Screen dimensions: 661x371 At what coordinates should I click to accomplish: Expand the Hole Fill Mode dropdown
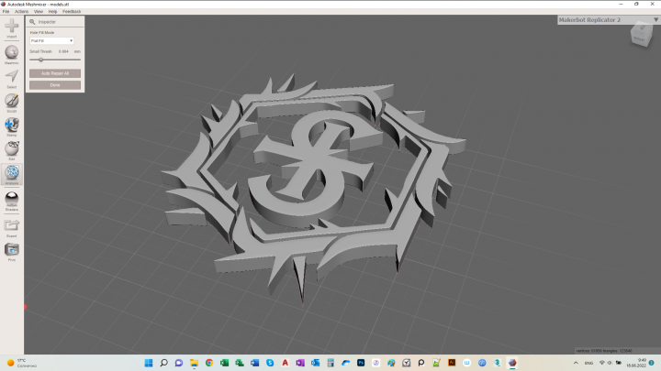pos(51,41)
